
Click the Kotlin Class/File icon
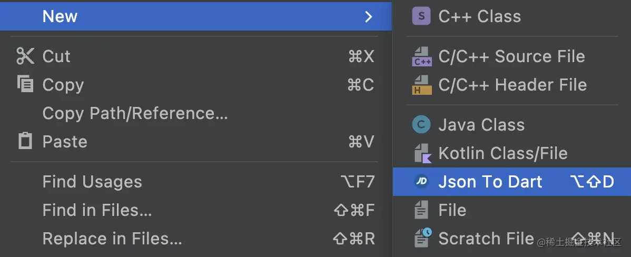[422, 153]
